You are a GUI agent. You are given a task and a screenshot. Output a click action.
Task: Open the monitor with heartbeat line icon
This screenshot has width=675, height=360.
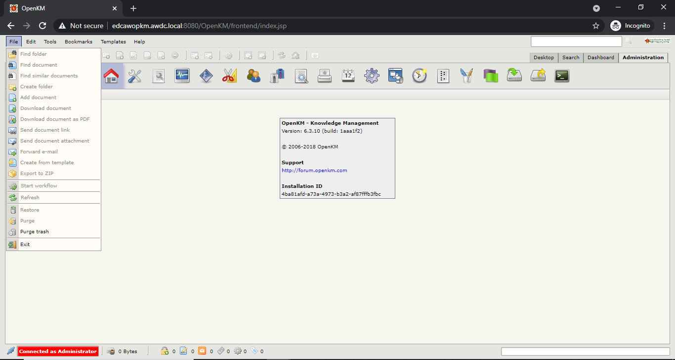pyautogui.click(x=182, y=75)
